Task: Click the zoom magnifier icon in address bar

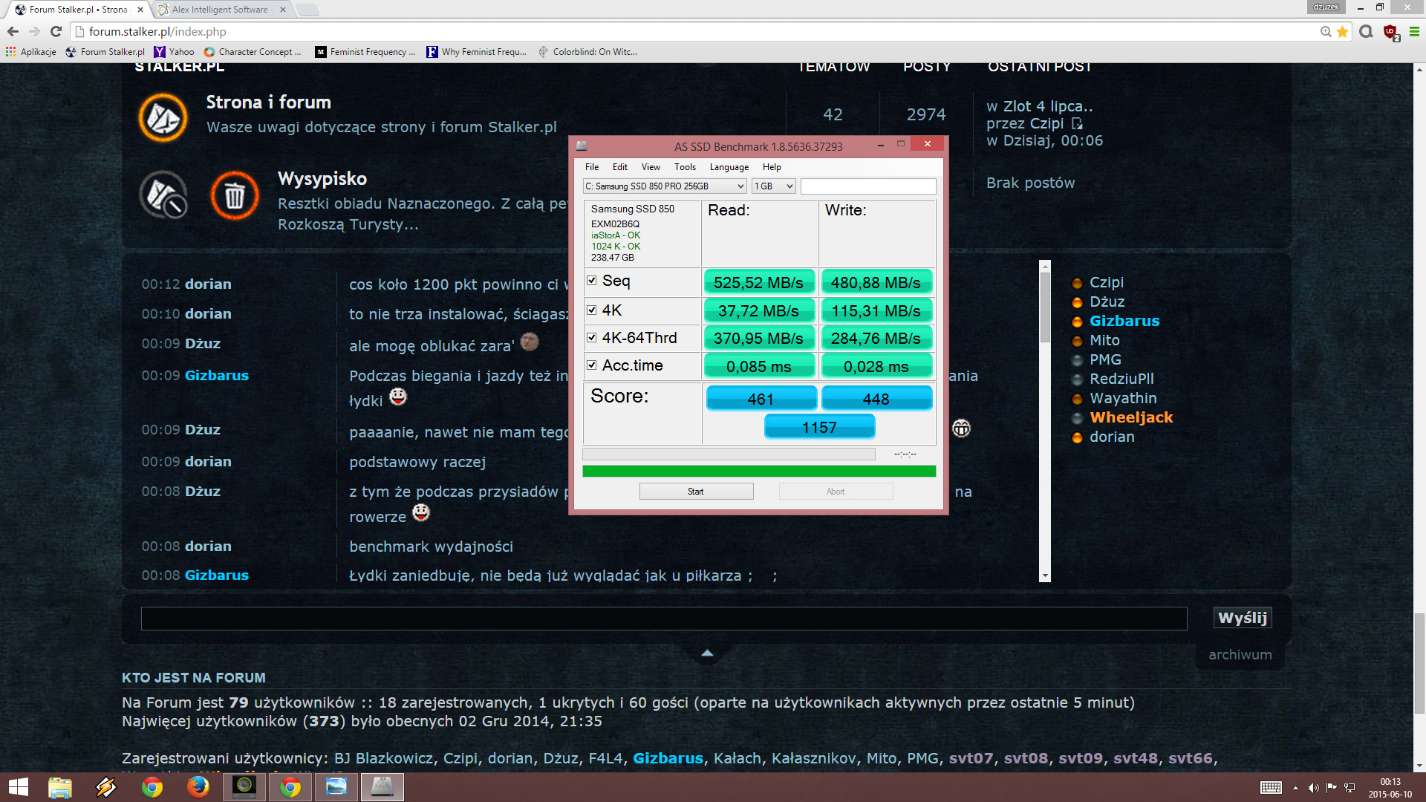Action: point(1326,31)
